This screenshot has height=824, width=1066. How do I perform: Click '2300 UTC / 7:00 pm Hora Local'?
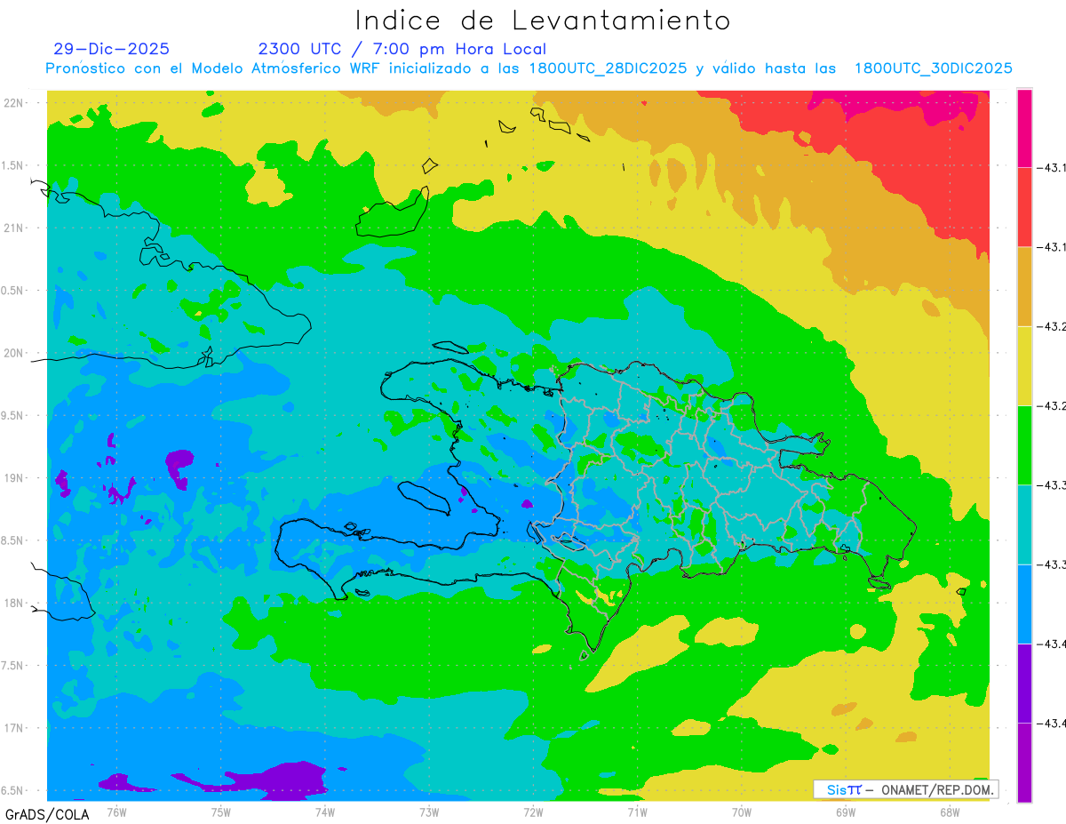[402, 49]
